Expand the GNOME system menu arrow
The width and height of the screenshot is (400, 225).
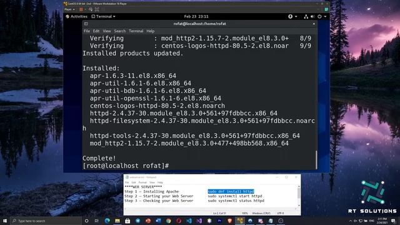(325, 17)
